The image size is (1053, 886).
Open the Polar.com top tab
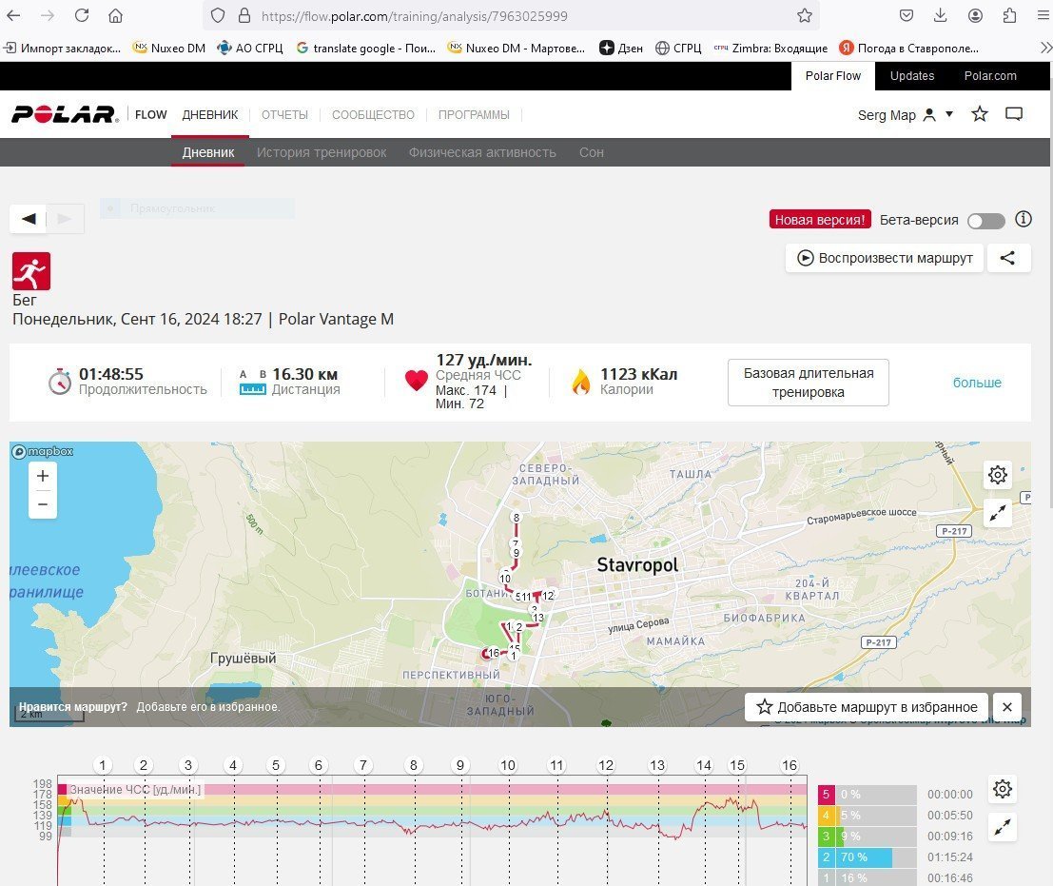click(x=990, y=76)
